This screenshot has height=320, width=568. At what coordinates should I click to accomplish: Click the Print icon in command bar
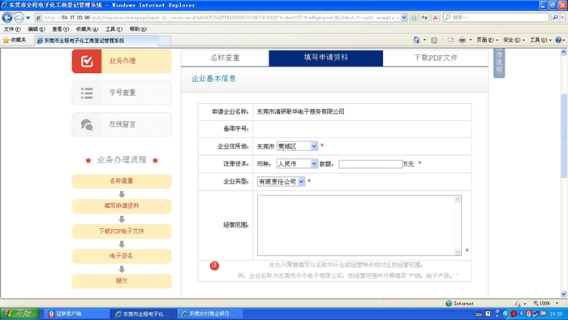click(x=463, y=40)
